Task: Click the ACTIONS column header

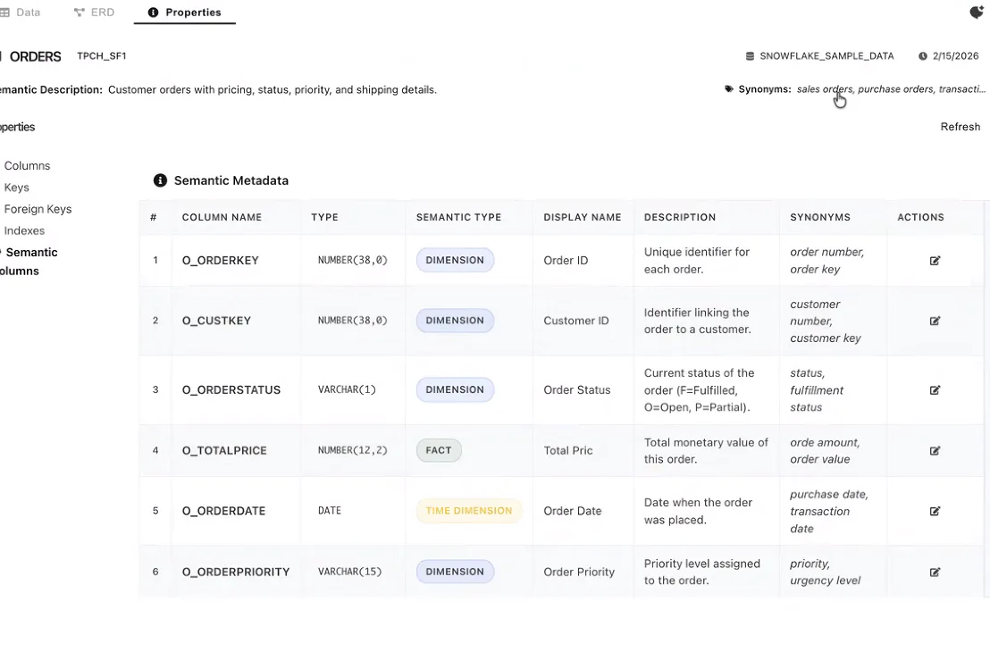Action: coord(920,217)
